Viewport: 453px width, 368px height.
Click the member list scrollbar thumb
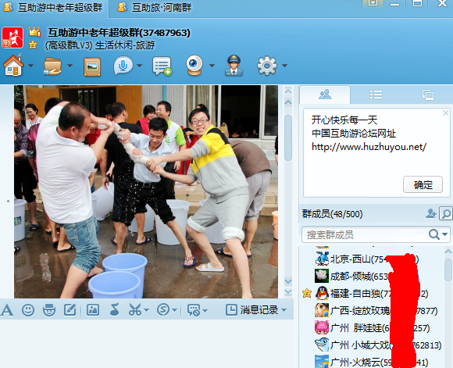(x=448, y=270)
